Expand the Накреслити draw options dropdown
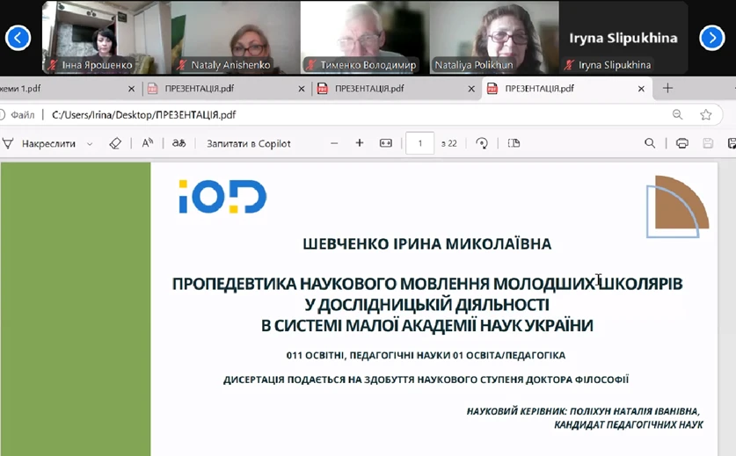 pos(90,144)
